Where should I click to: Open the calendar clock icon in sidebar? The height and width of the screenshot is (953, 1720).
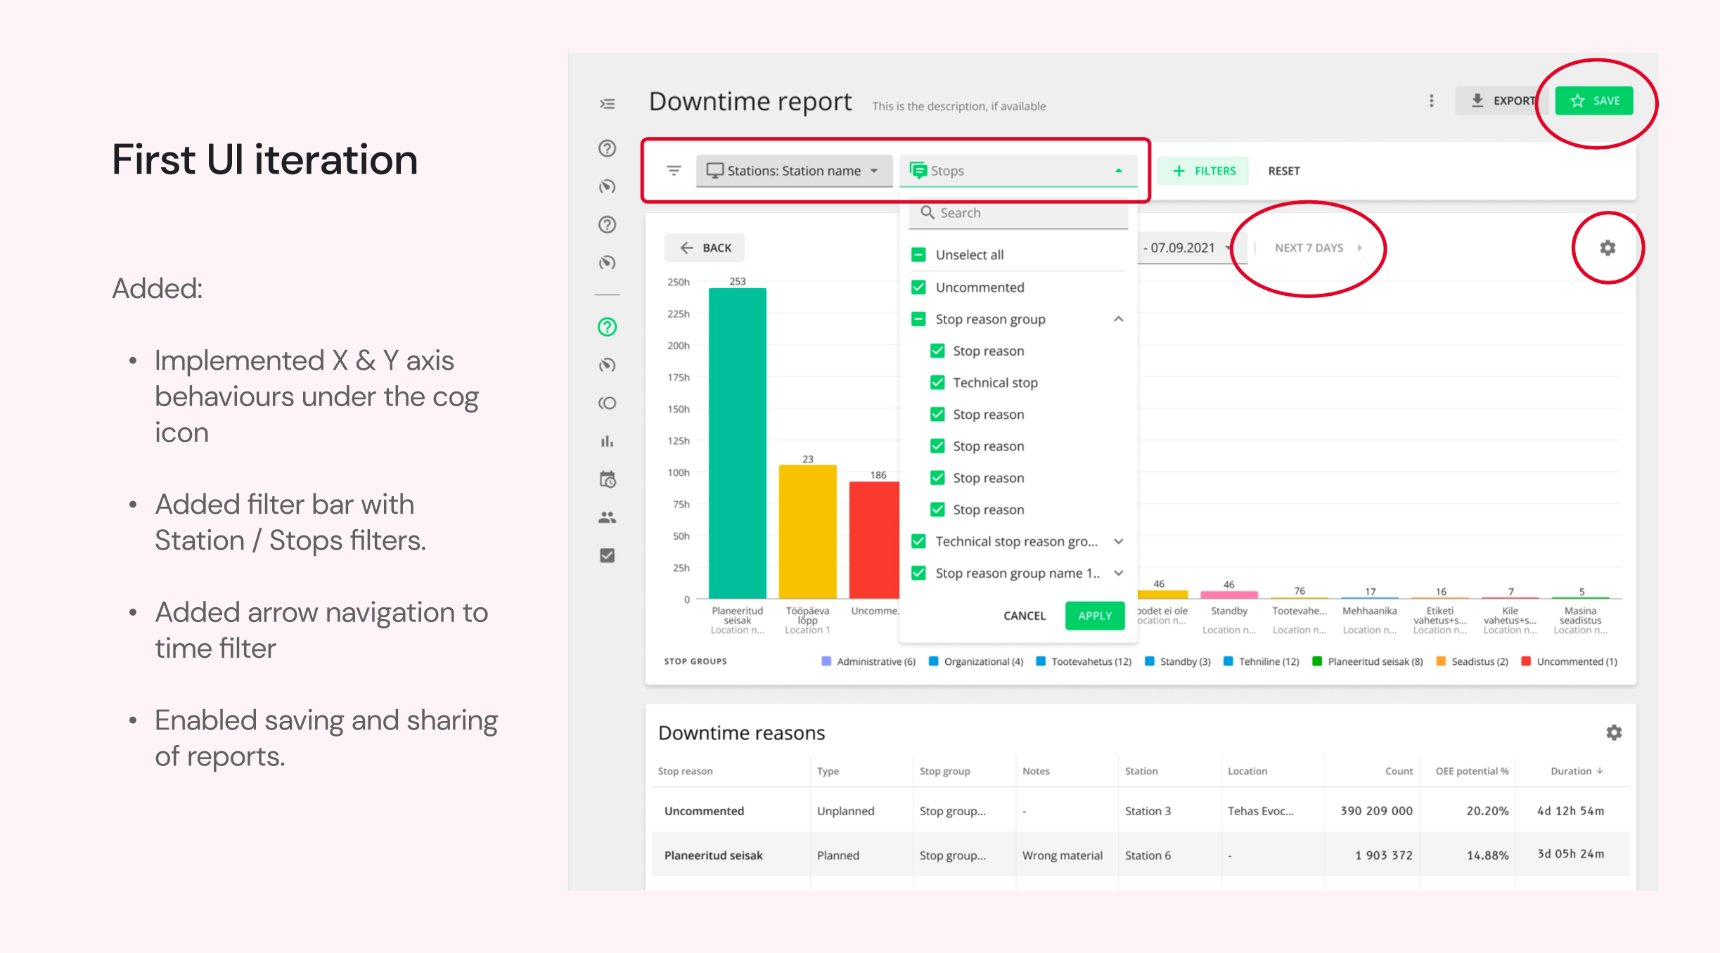pos(608,479)
